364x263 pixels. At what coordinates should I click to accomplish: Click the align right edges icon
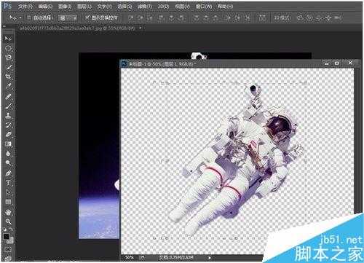point(181,17)
